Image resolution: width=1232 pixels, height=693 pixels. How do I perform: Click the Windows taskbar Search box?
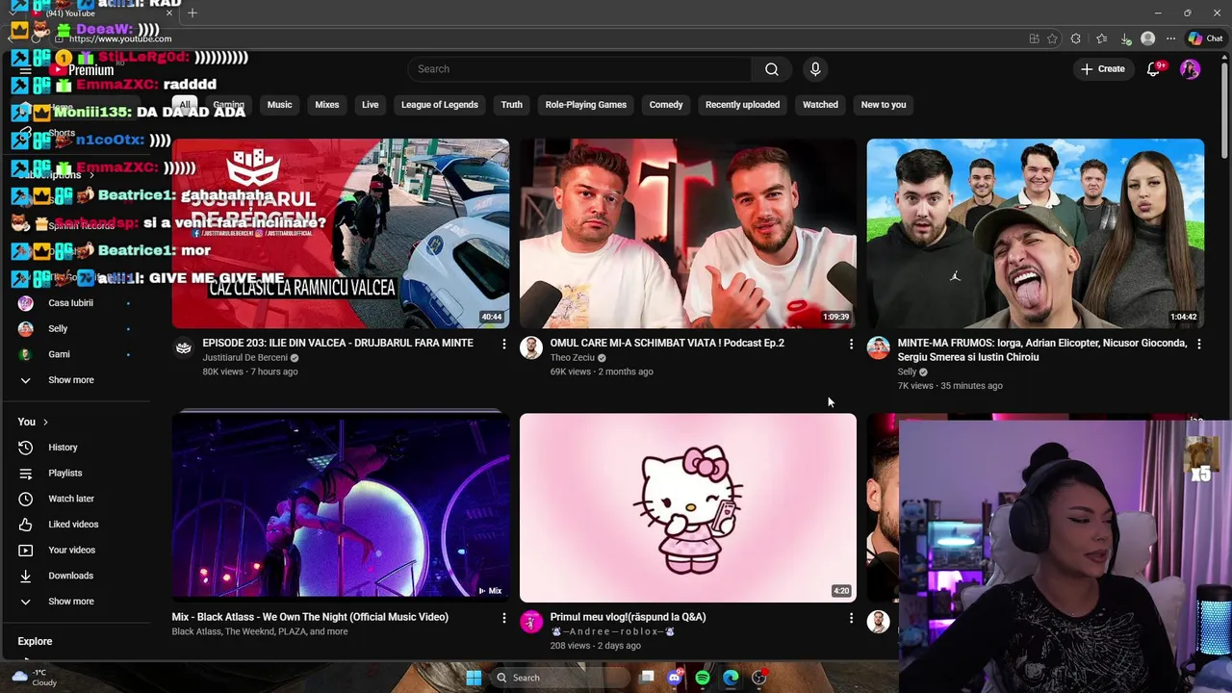pos(558,678)
